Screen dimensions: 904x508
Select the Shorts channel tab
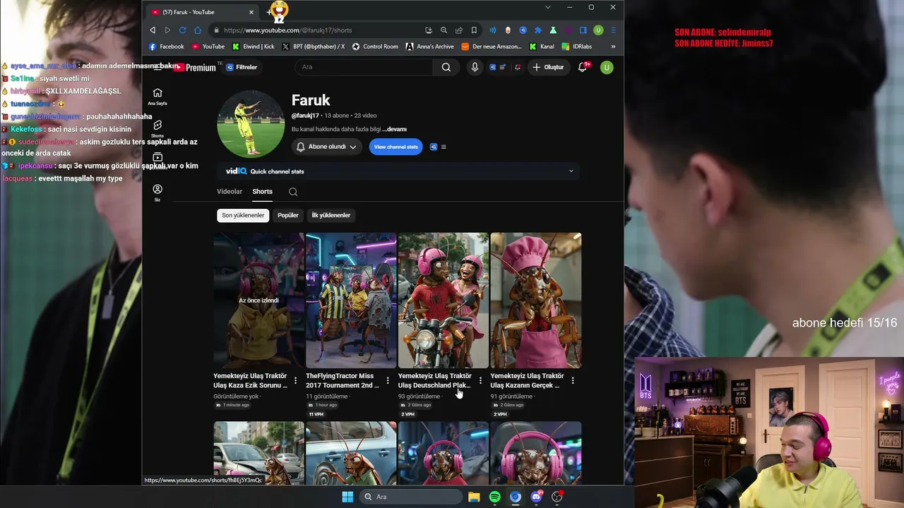[262, 192]
